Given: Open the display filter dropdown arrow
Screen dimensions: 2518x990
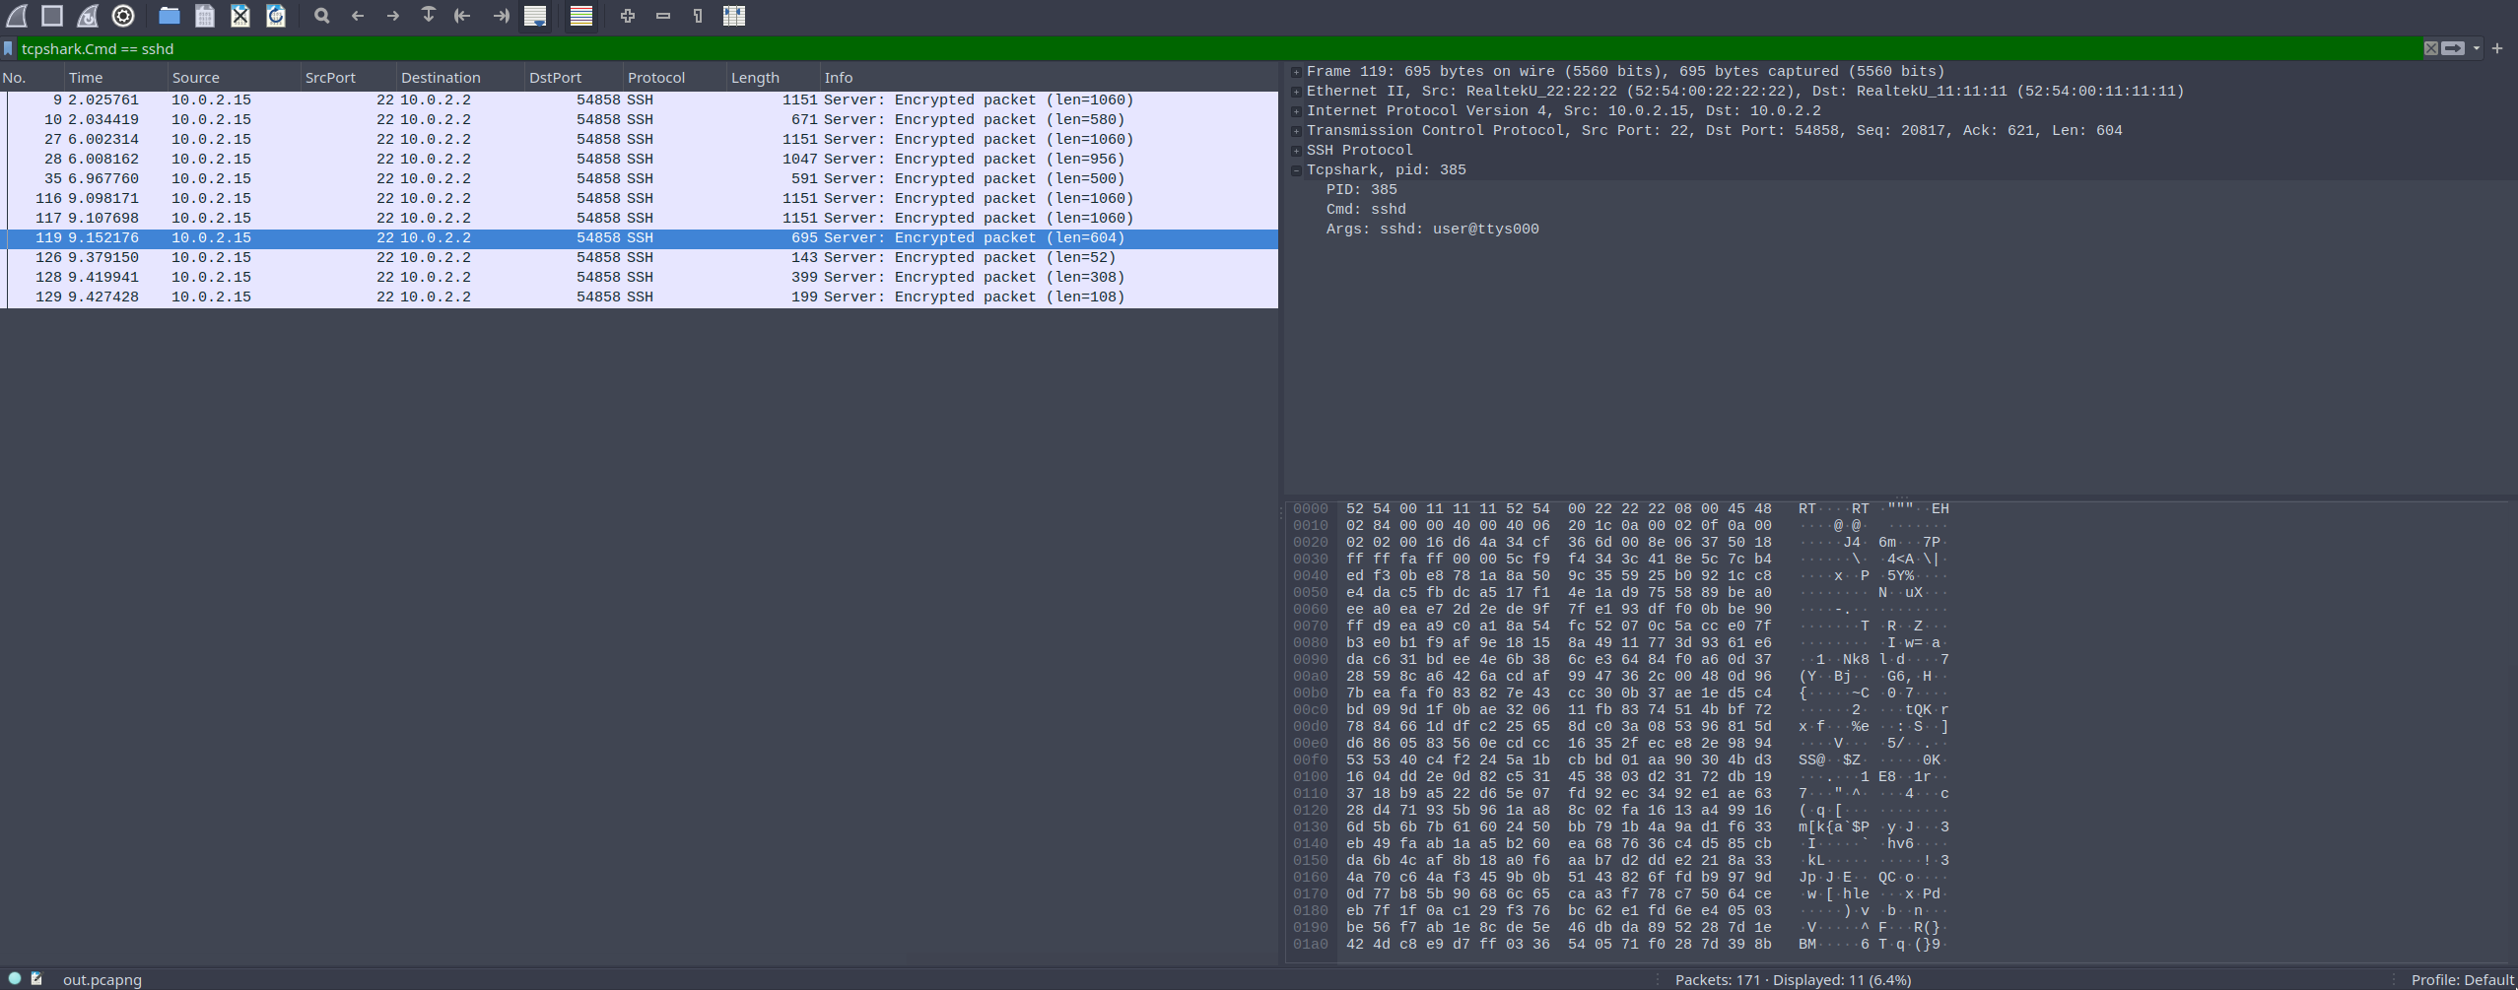Looking at the screenshot, I should tap(2475, 48).
